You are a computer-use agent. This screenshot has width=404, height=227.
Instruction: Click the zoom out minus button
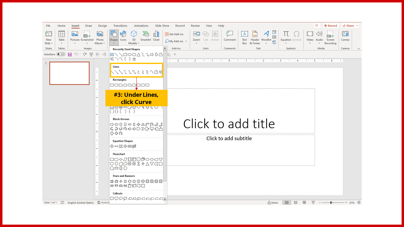[x=319, y=203]
